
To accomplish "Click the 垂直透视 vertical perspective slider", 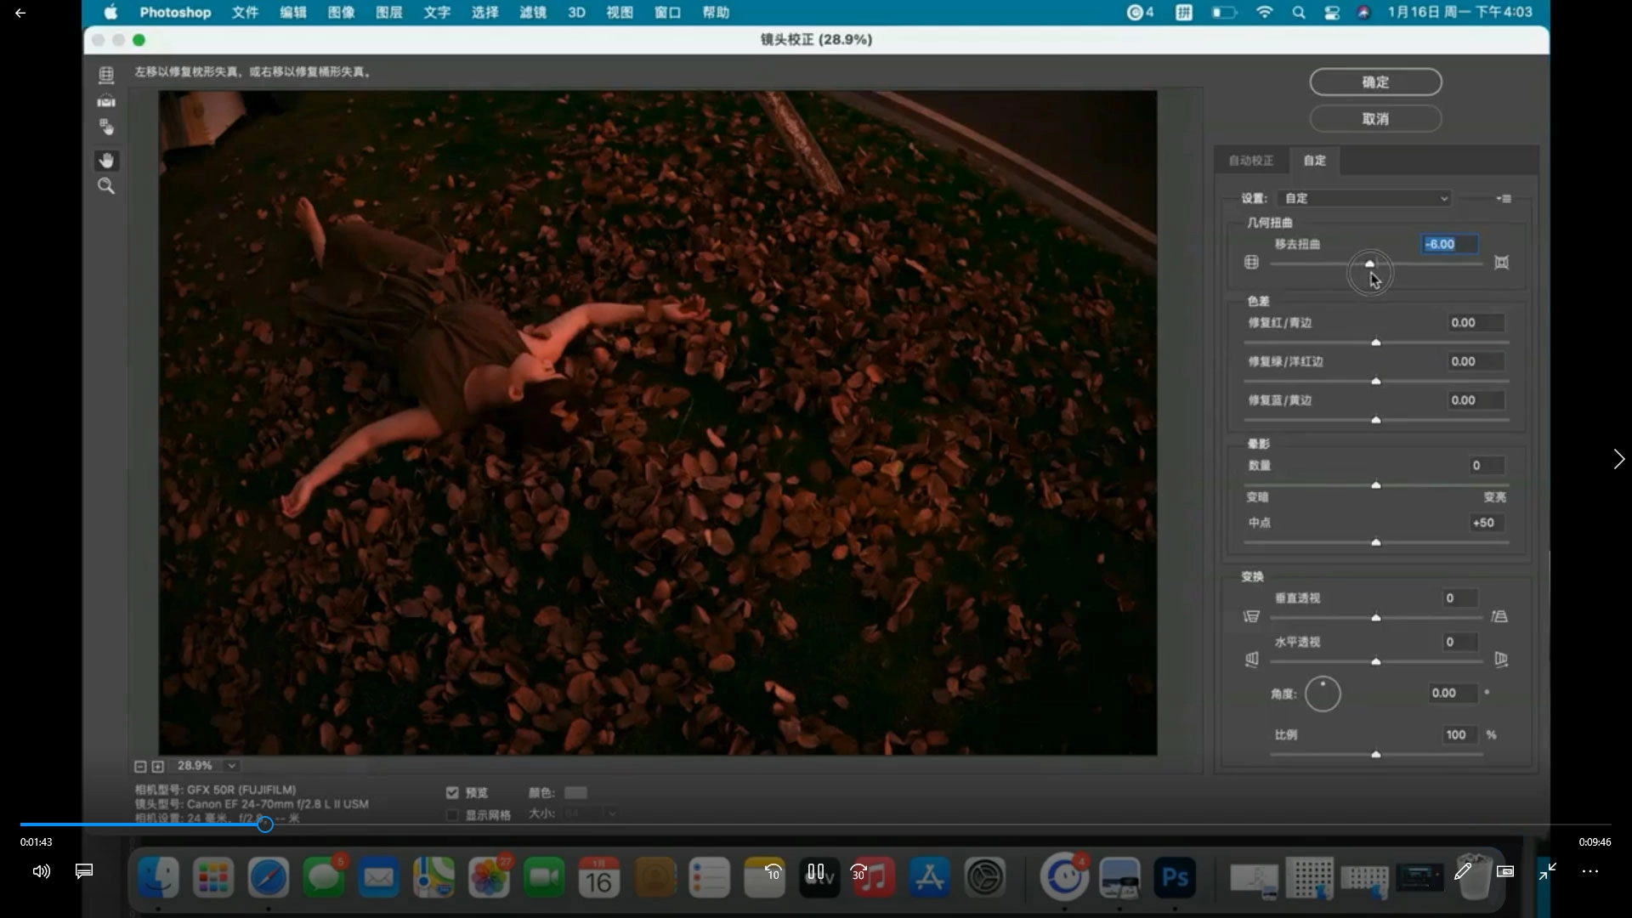I will [1375, 618].
